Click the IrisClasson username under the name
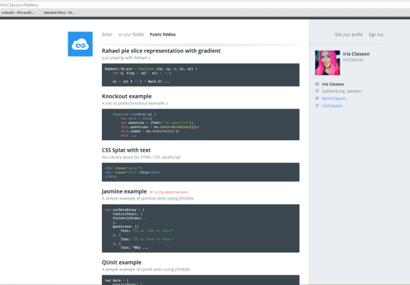 (353, 60)
